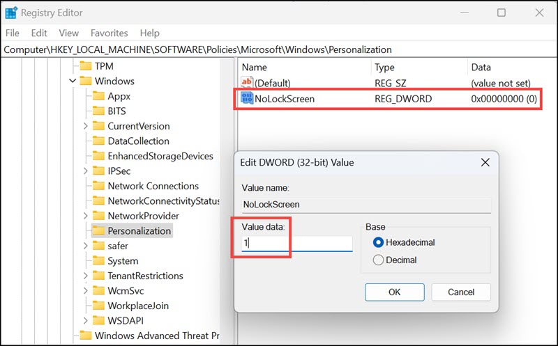Click the NoLockScreen DWORD value icon
The height and width of the screenshot is (346, 558).
point(247,98)
